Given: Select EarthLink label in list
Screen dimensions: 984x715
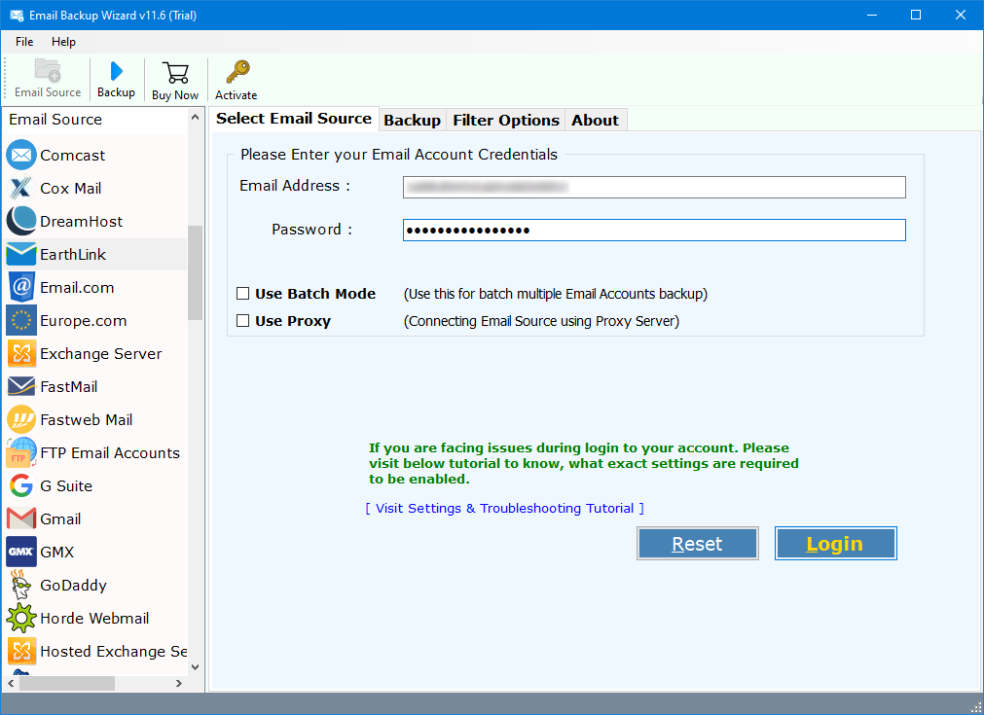Looking at the screenshot, I should click(x=73, y=255).
